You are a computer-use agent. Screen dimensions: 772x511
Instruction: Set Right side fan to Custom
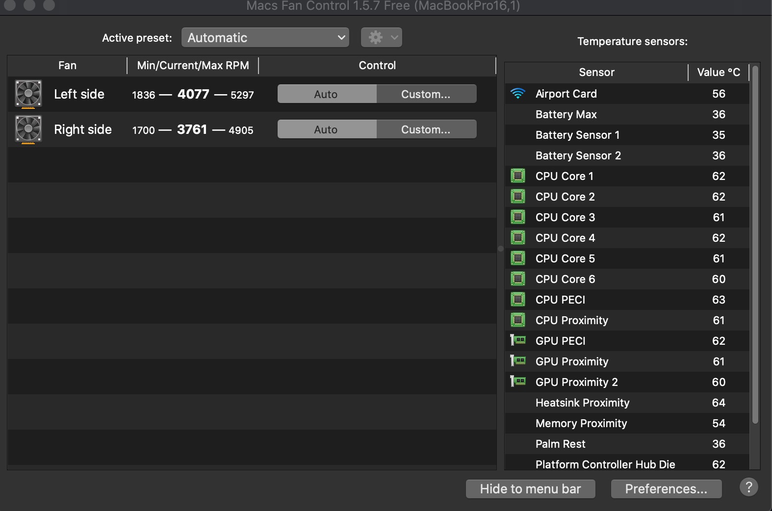426,129
